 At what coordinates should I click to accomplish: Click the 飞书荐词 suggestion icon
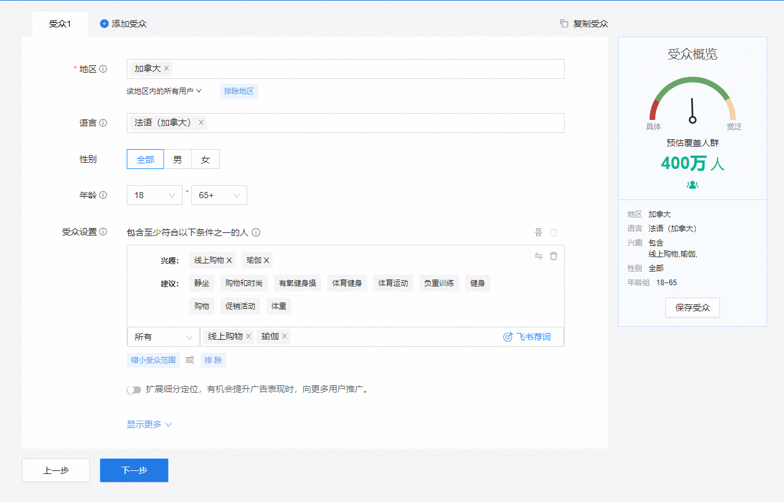point(507,336)
